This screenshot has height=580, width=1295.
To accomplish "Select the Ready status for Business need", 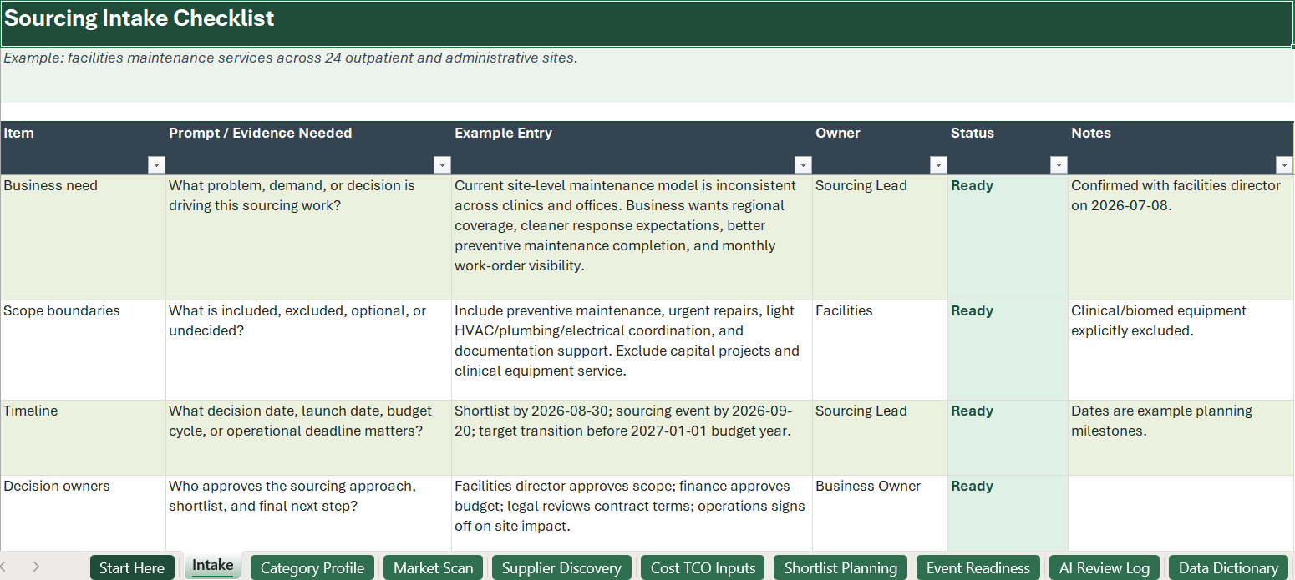I will coord(1008,237).
